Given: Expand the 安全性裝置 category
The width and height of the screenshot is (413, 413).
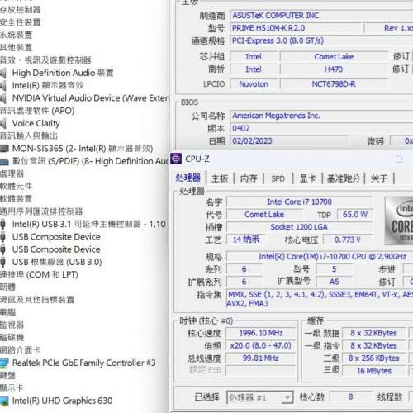Looking at the screenshot, I should 20,22.
